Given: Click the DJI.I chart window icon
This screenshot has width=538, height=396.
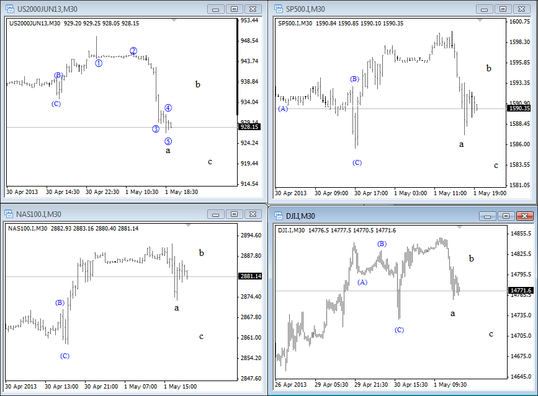Looking at the screenshot, I should click(279, 215).
